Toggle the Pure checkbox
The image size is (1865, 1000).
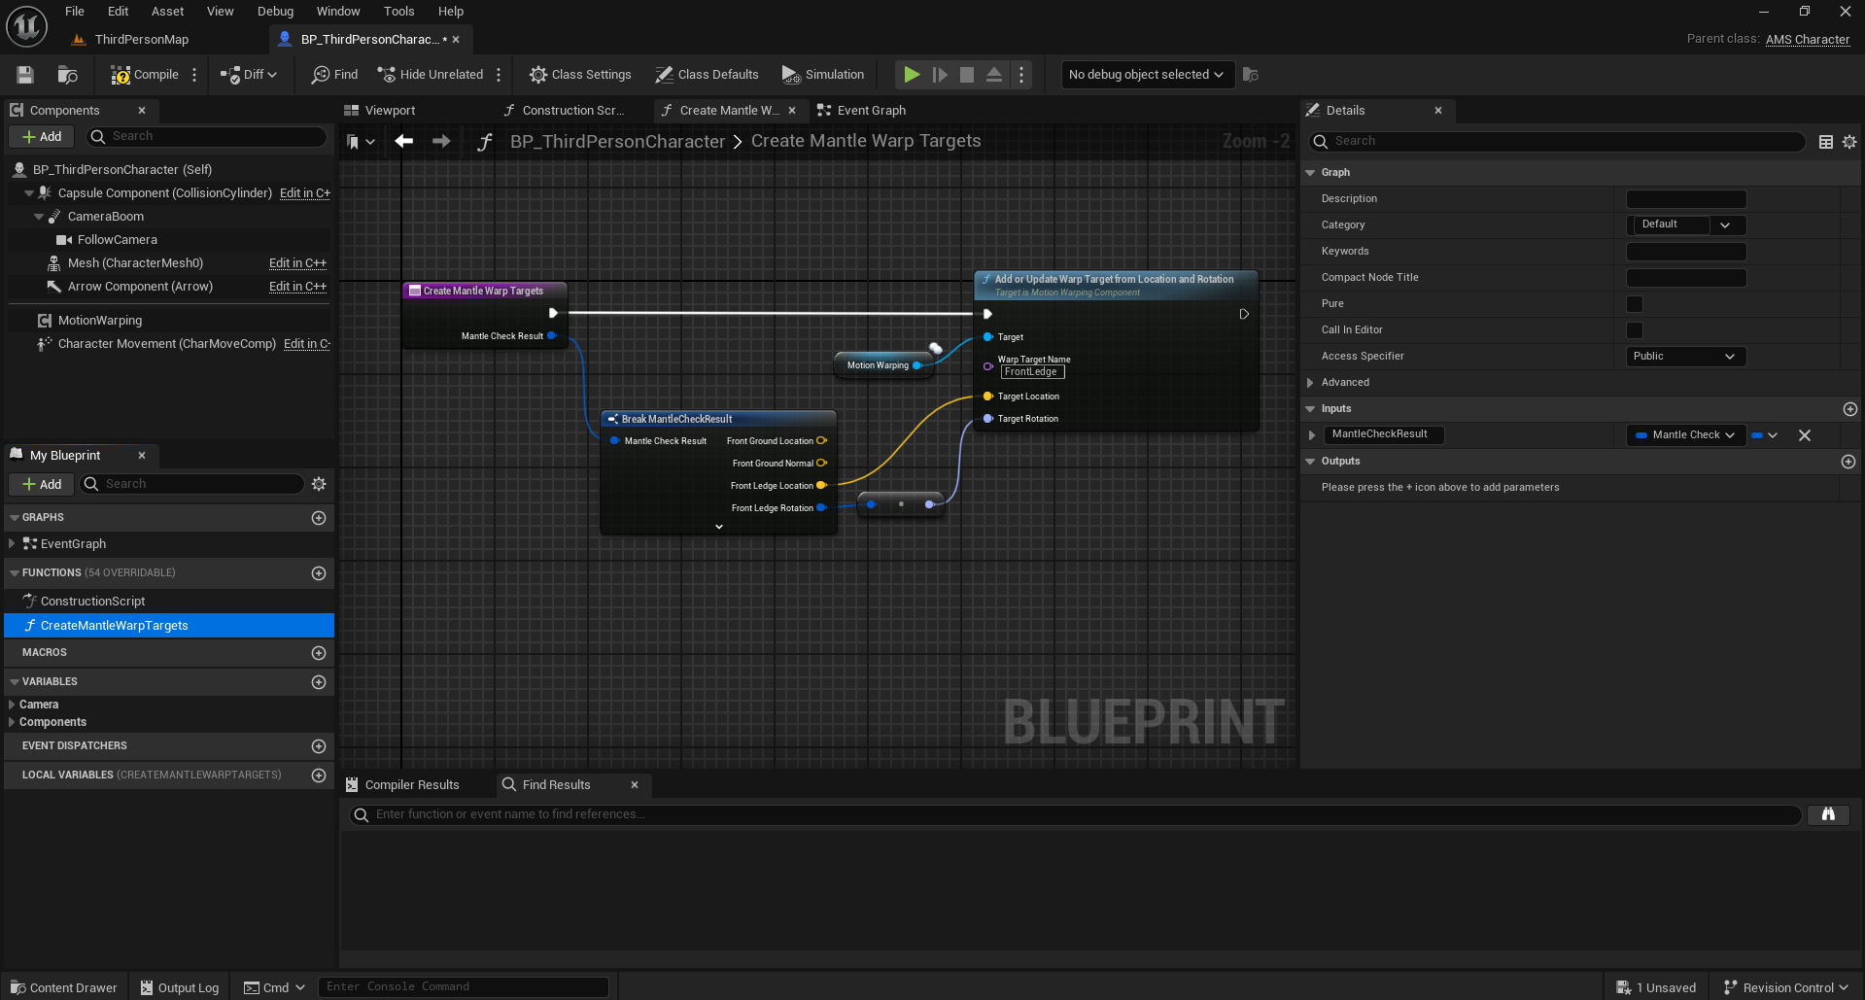(1635, 304)
